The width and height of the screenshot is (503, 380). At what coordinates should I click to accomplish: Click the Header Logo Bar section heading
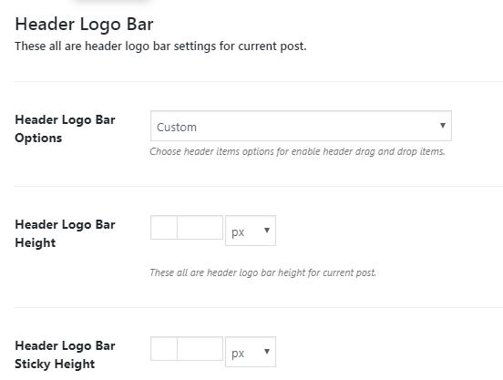point(85,25)
